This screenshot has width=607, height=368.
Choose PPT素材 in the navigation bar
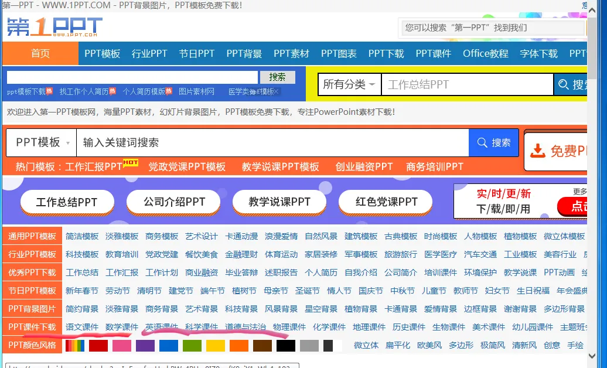click(292, 53)
